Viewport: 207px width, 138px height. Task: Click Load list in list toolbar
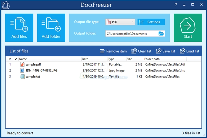pos(190,51)
